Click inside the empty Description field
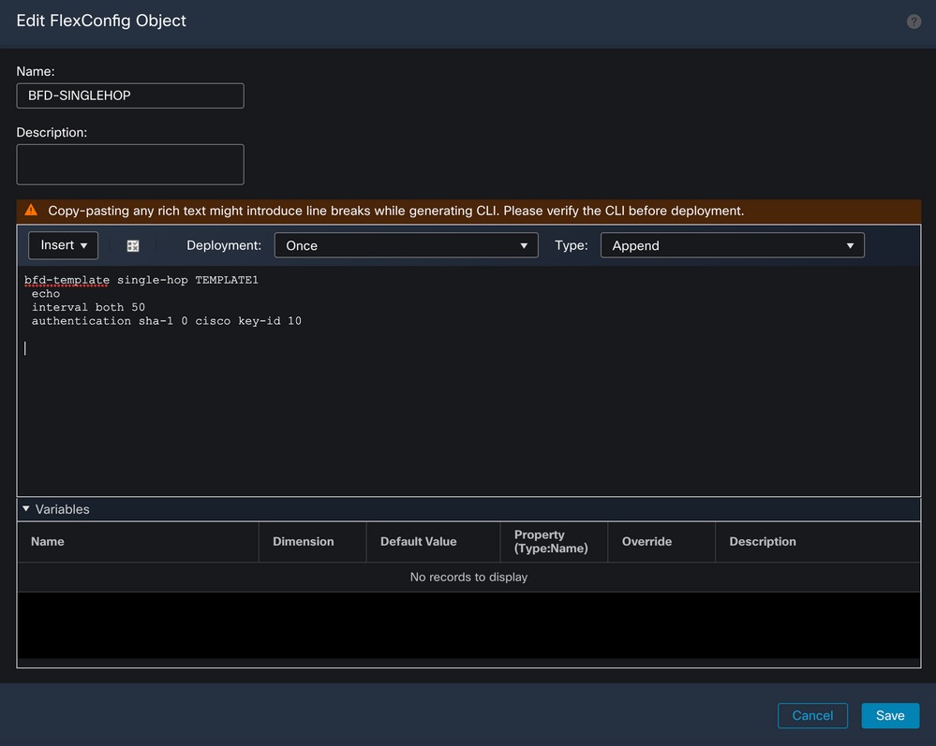936x746 pixels. click(x=129, y=164)
